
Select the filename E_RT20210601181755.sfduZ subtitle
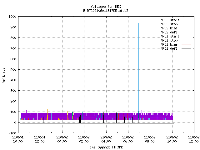106,11
